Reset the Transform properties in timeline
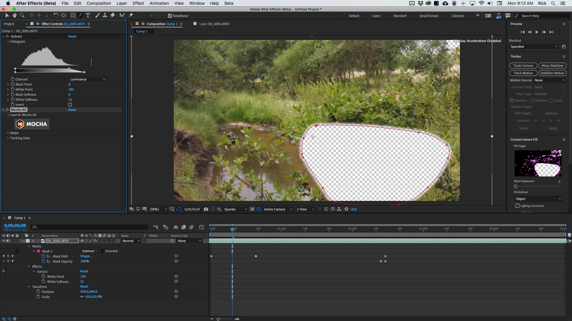Screen dimensions: 572x321 84,287
